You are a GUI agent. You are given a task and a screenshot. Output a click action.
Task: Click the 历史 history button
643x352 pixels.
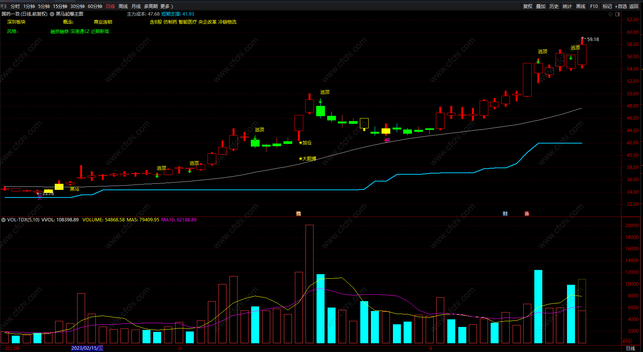554,6
